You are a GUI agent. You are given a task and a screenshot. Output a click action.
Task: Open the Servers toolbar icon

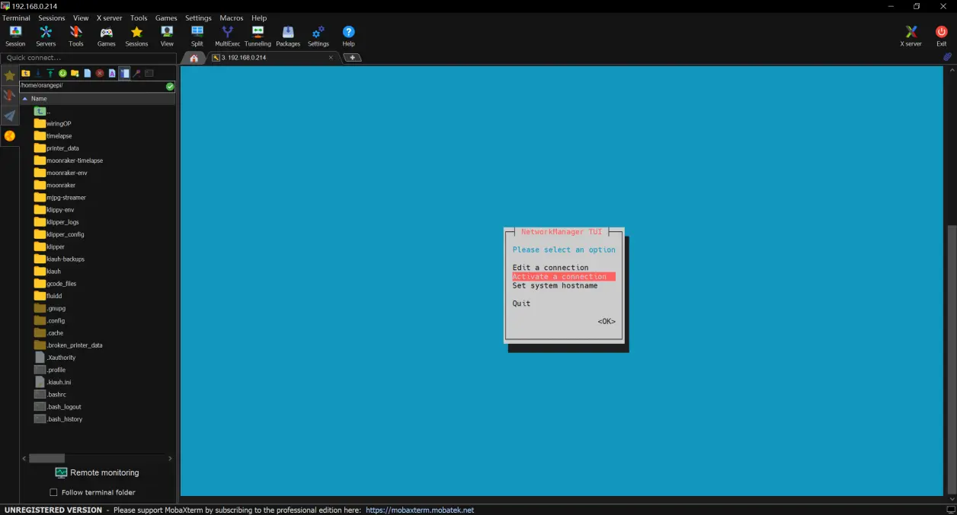click(46, 36)
